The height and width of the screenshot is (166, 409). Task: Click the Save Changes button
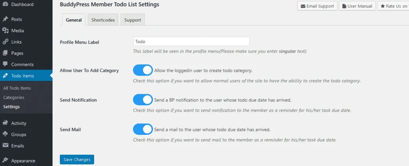77,160
